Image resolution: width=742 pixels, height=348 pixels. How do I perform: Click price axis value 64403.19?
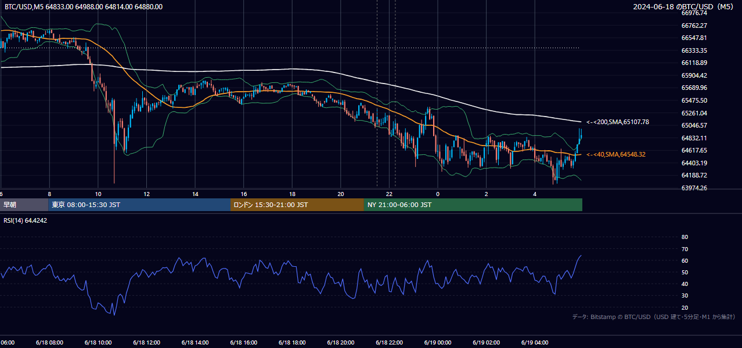(694, 163)
